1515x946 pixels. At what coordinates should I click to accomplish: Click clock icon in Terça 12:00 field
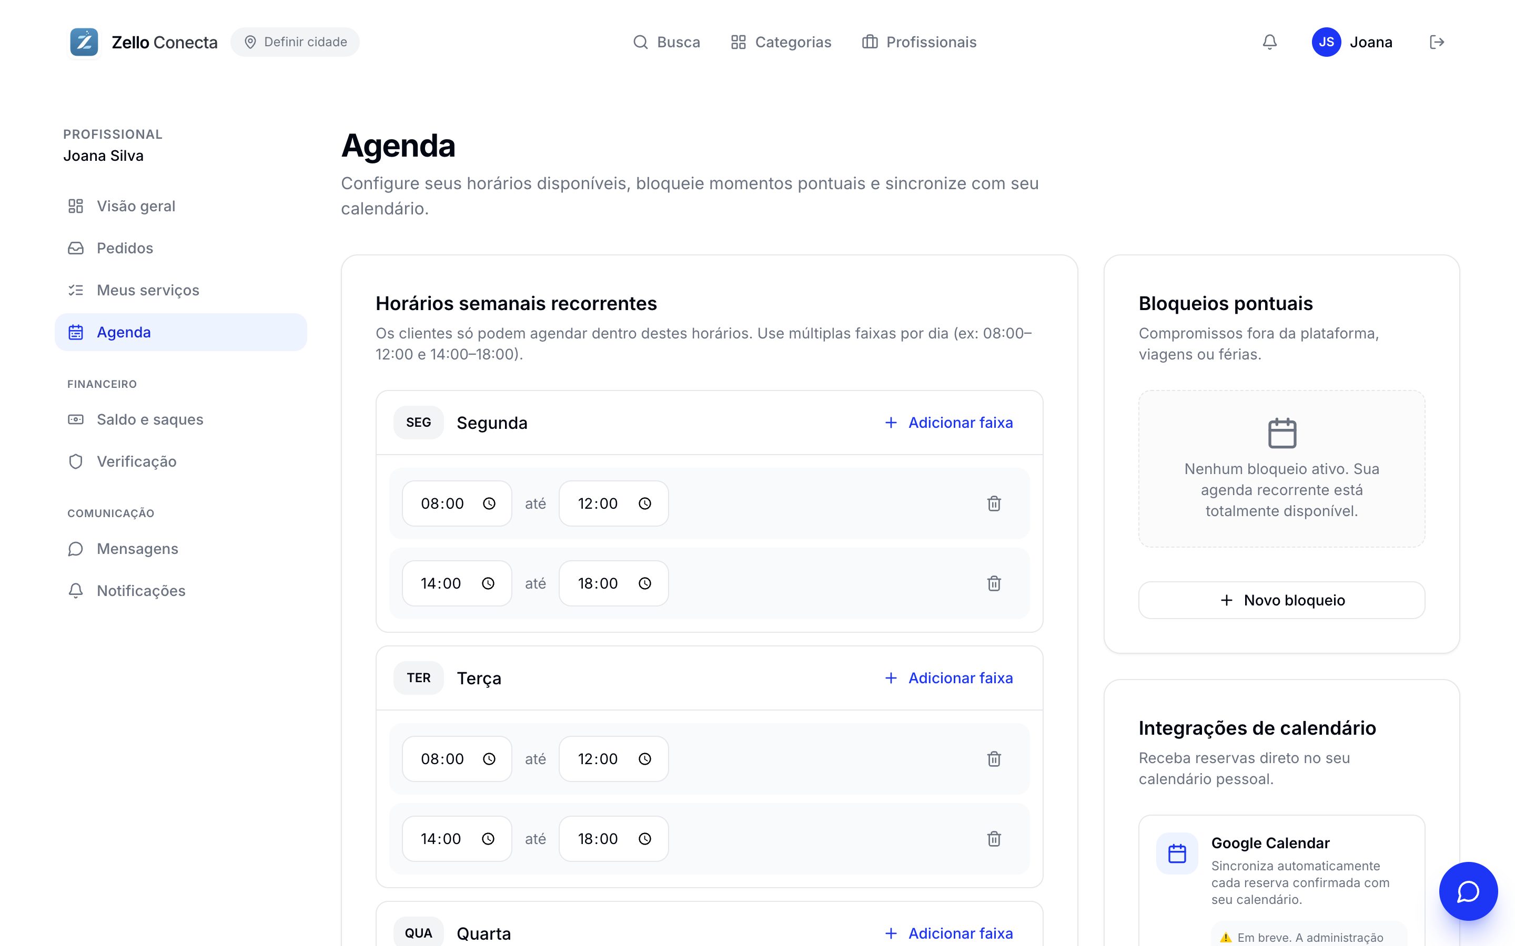click(x=645, y=759)
